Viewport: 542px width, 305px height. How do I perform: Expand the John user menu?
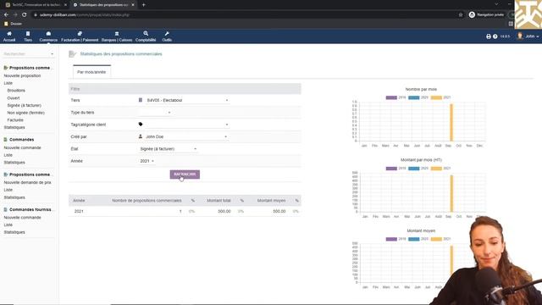click(533, 36)
